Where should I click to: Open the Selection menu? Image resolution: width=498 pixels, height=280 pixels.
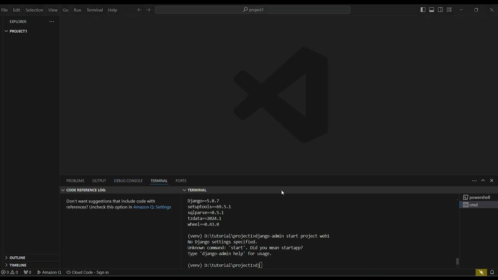pyautogui.click(x=34, y=10)
